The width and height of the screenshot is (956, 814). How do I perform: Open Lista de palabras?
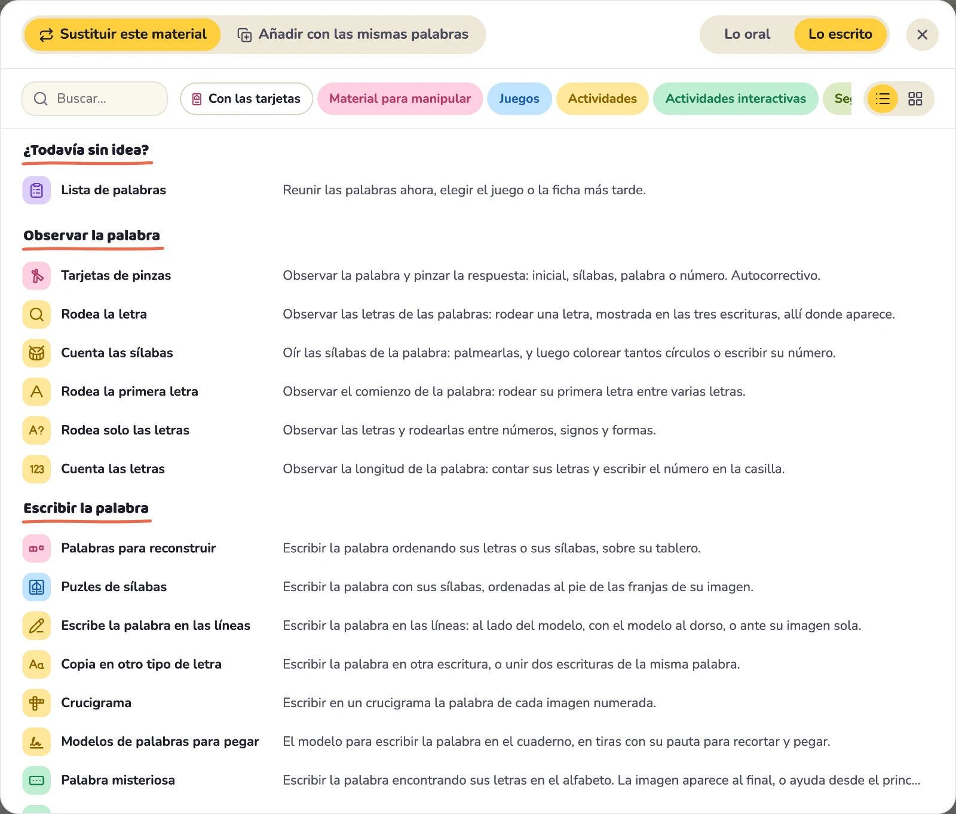coord(478,190)
